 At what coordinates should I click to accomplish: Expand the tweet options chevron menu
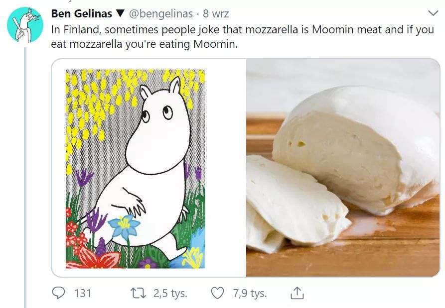point(432,13)
